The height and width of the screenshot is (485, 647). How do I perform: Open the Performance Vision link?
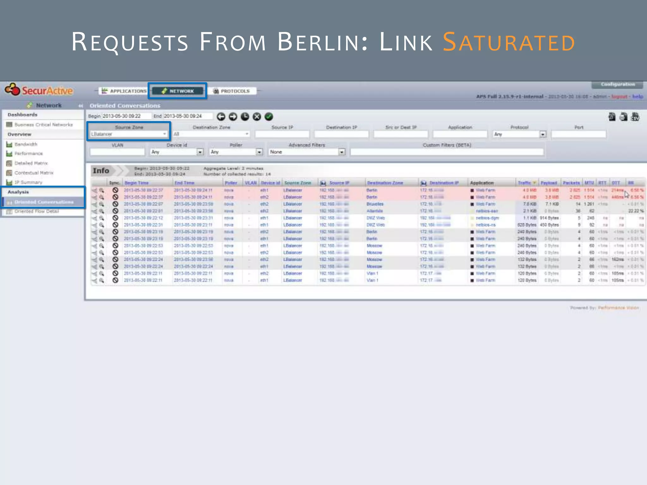pyautogui.click(x=618, y=308)
